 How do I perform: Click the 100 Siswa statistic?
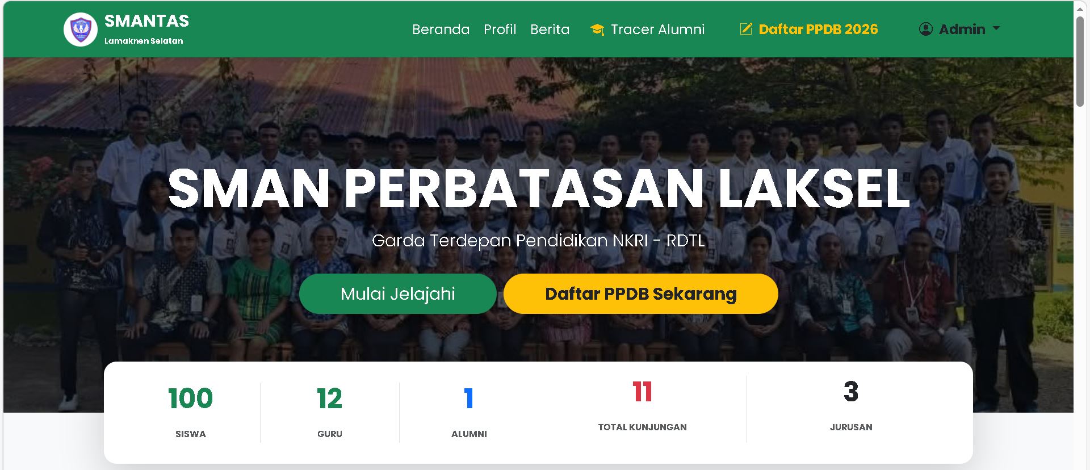click(190, 398)
